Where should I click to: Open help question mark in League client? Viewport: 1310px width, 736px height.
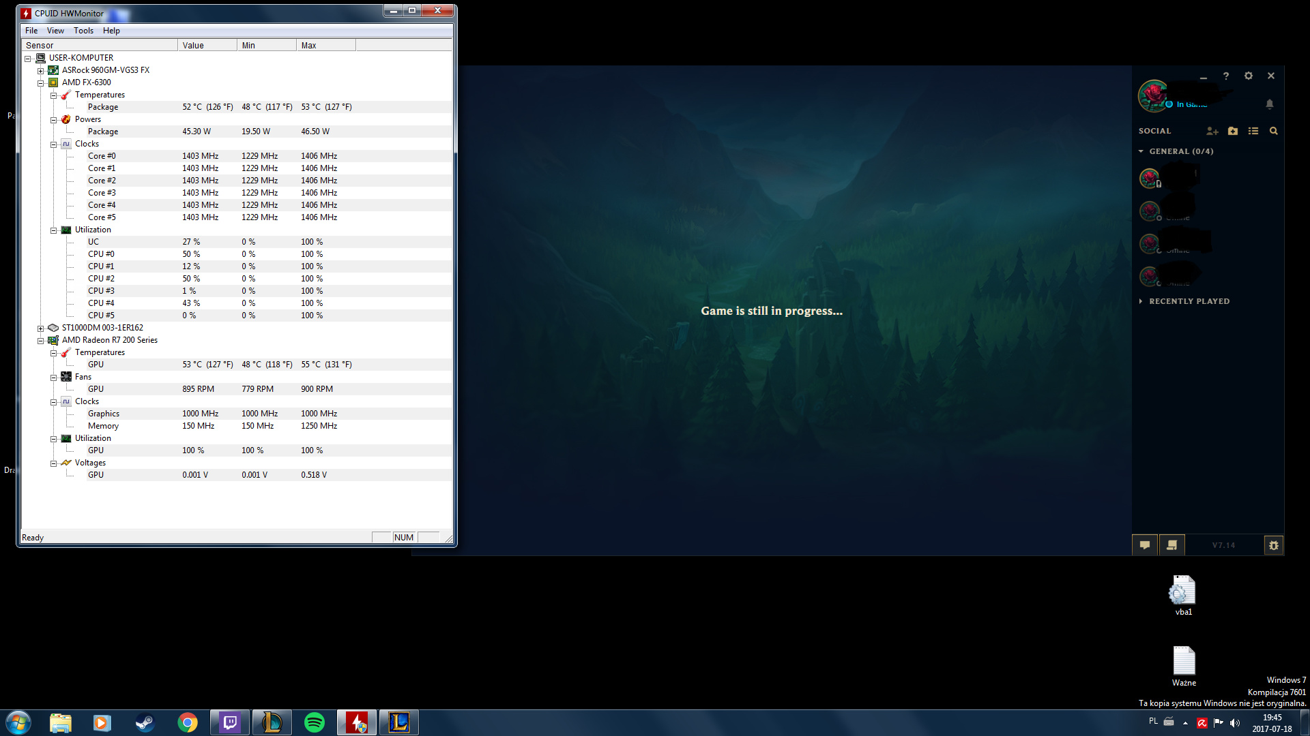(x=1226, y=76)
